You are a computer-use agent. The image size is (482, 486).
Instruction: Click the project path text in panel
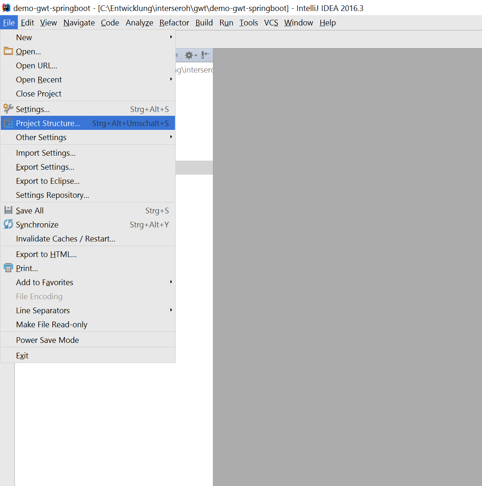point(194,70)
